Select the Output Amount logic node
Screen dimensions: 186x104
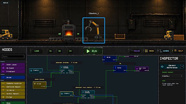13,93
